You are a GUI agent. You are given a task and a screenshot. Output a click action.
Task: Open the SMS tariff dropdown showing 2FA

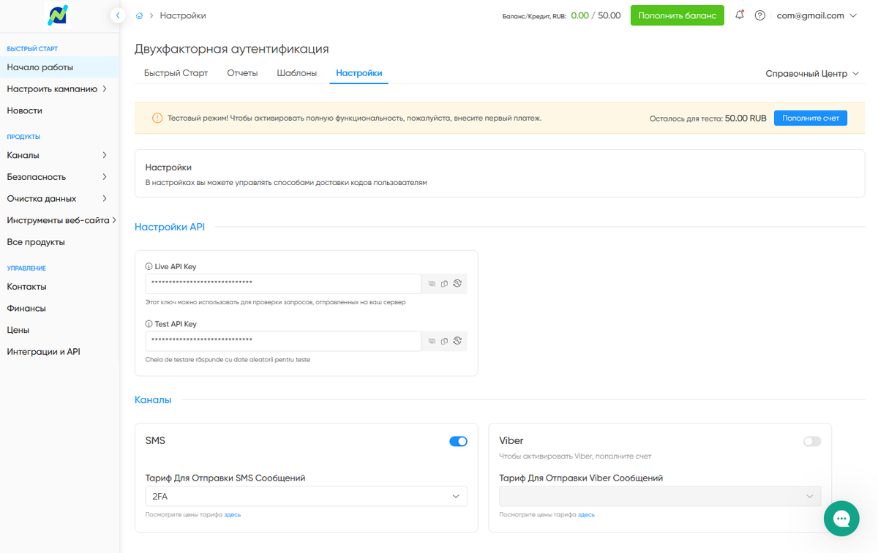(307, 497)
